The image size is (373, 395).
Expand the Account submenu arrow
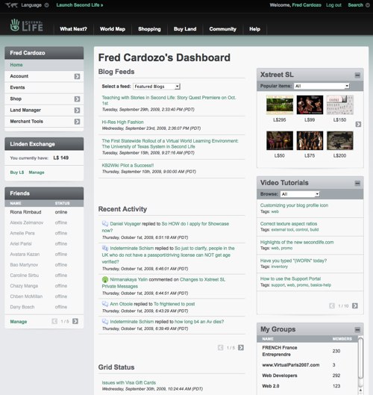[77, 76]
